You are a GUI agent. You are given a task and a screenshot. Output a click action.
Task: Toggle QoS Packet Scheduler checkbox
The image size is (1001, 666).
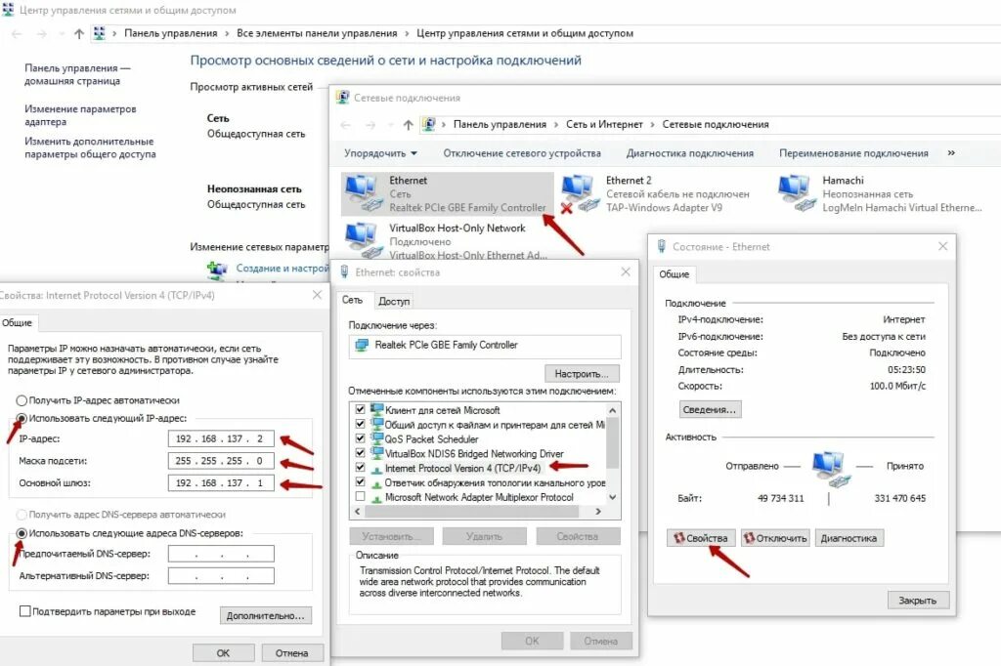point(360,438)
